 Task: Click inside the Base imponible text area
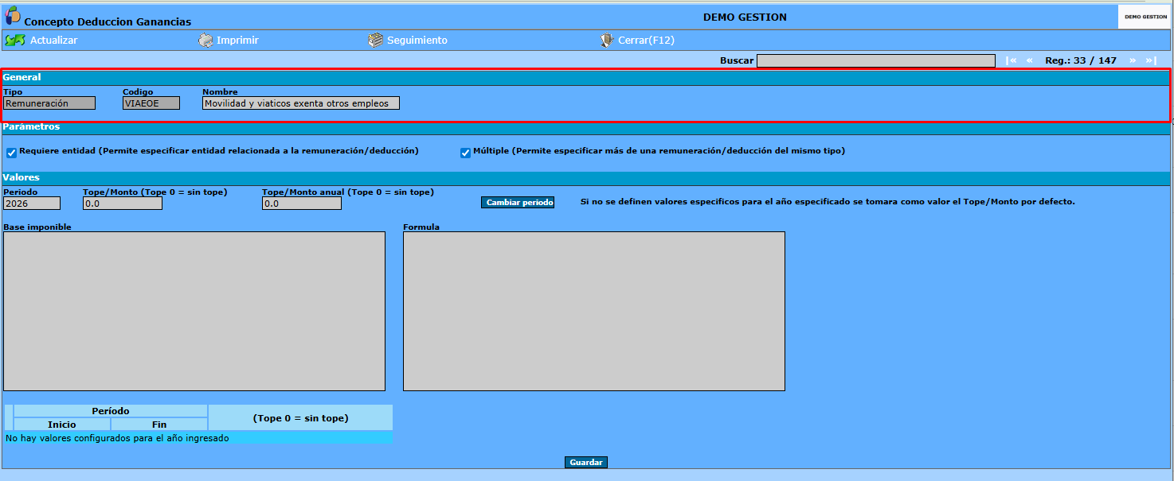[194, 312]
